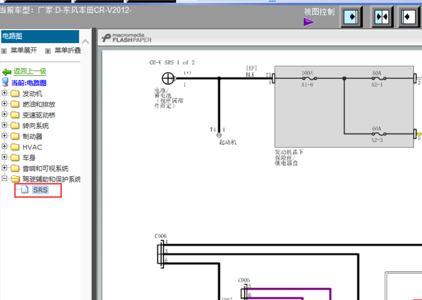This screenshot has width=422, height=300.
Task: Click the 发动机盖下保险丝/继电器盒 label
Action: pyautogui.click(x=289, y=157)
